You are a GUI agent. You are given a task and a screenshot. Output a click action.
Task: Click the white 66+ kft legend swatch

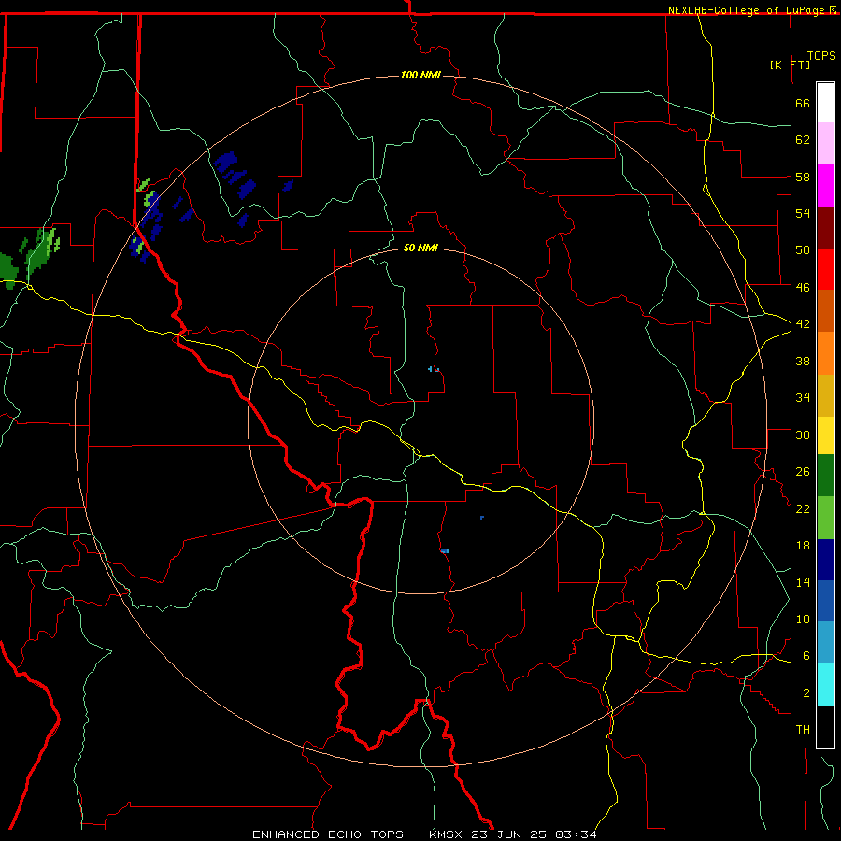(825, 103)
